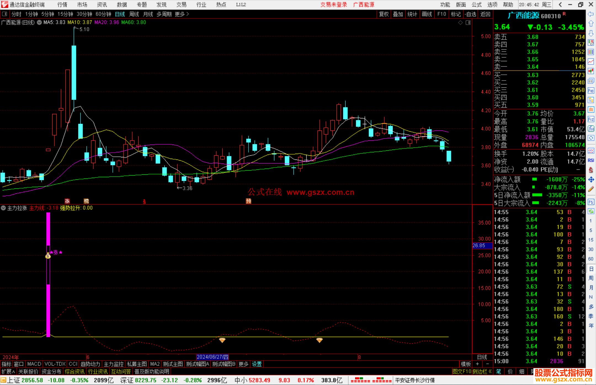
Task: Toggle the layout icon left of 分时
Action: click(x=5, y=14)
